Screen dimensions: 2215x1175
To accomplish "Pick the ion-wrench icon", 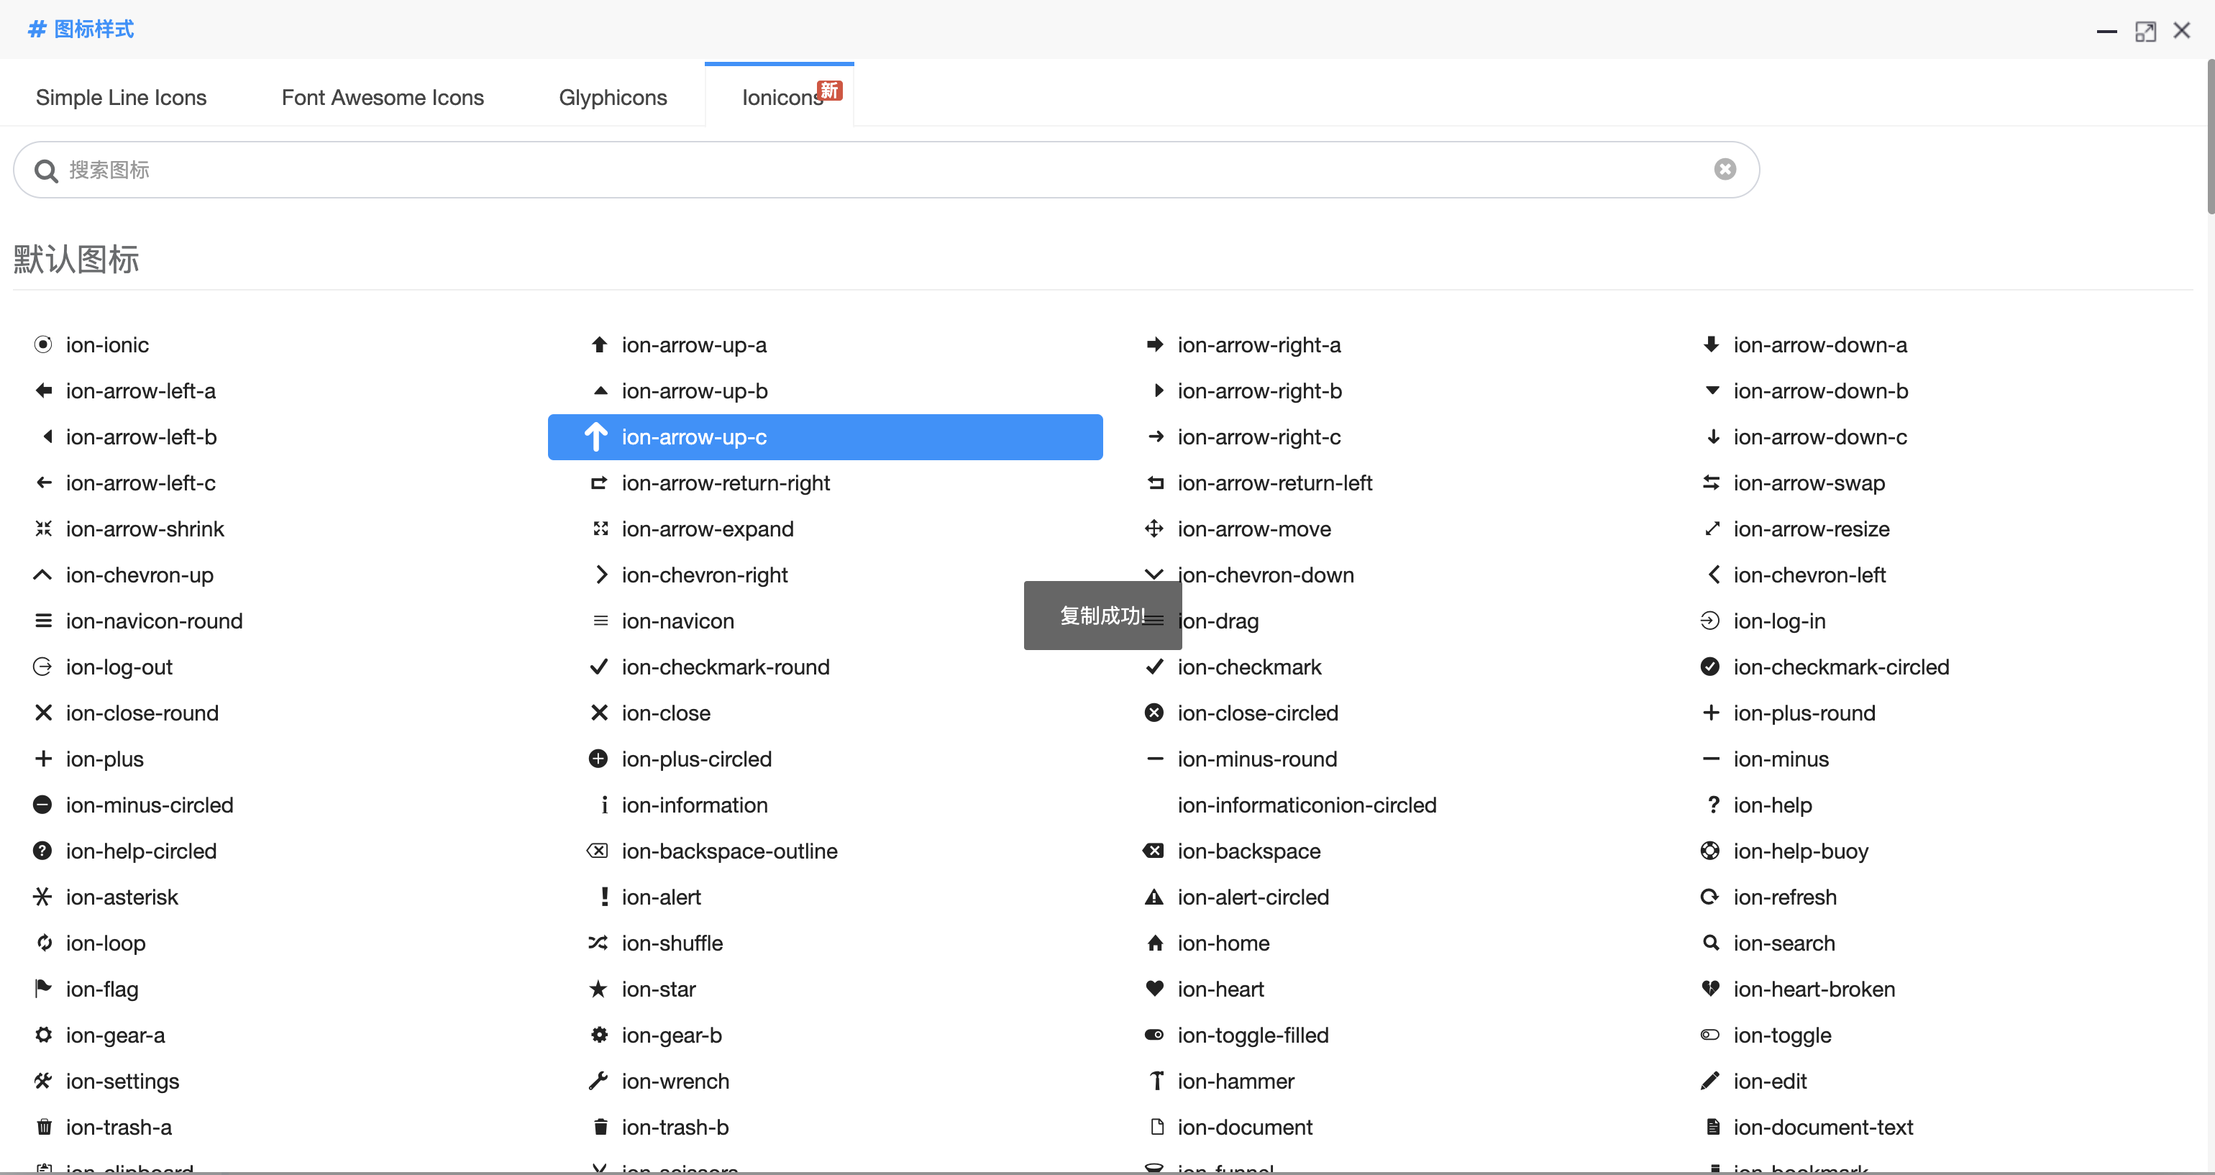I will click(598, 1081).
